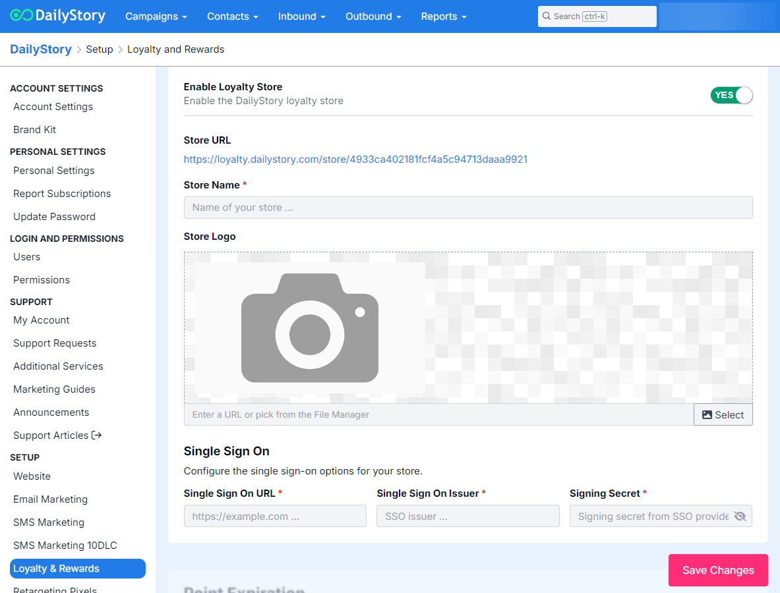Click the external link icon beside Support Articles
Viewport: 780px width, 593px height.
(x=97, y=435)
